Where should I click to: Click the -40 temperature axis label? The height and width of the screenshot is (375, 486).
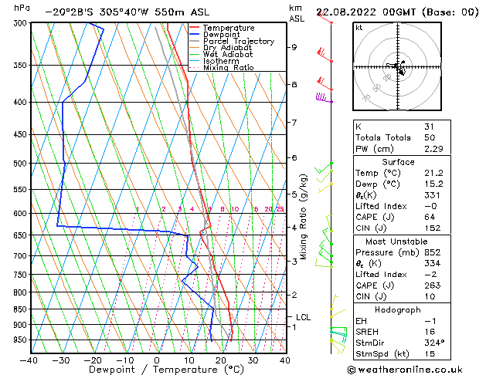tap(29, 360)
